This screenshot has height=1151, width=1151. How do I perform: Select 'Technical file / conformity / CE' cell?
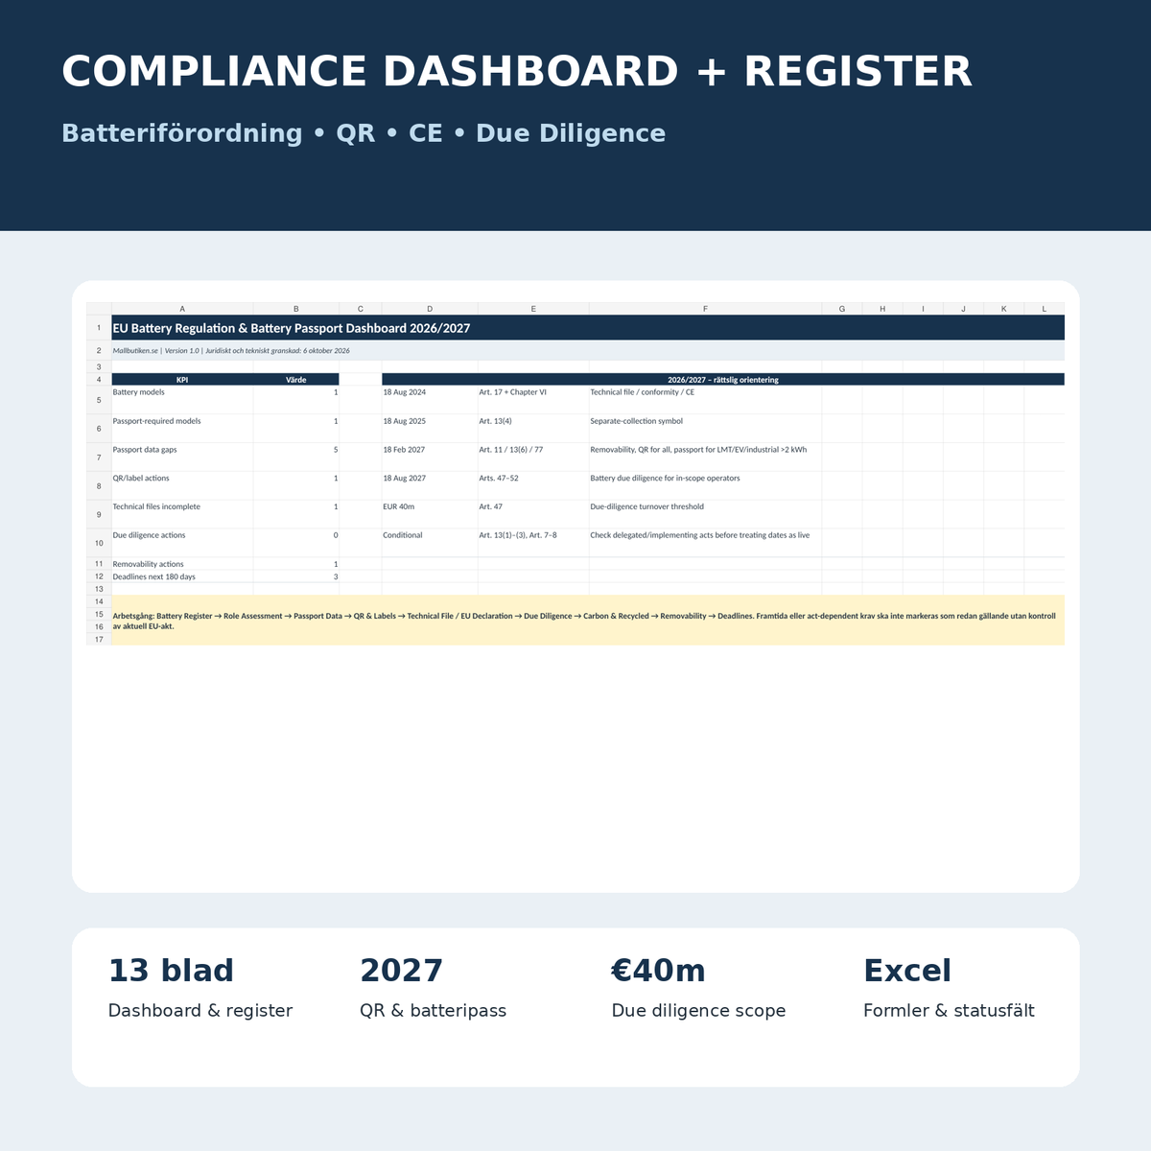pos(705,400)
